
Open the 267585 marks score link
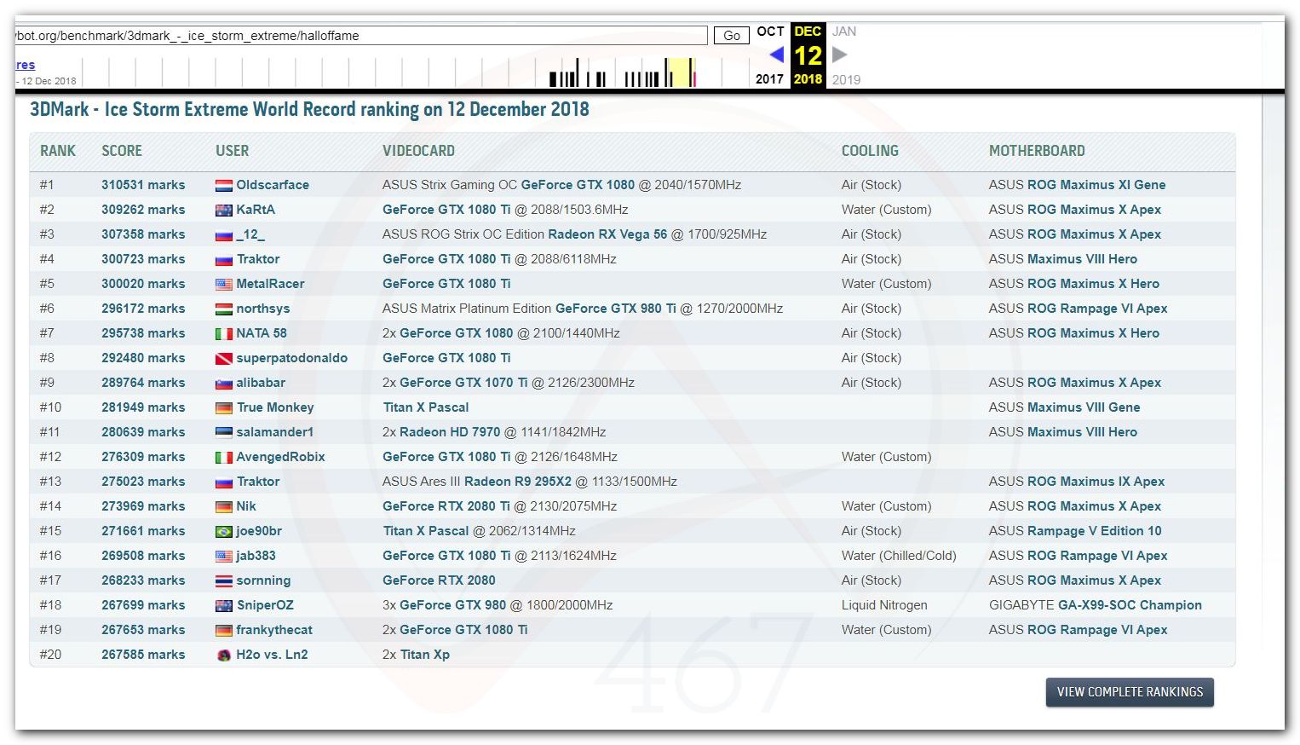[143, 655]
